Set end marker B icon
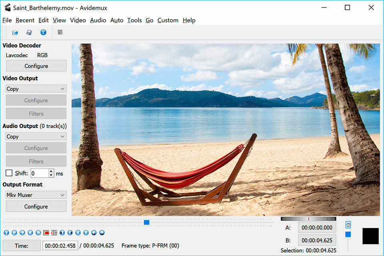The image size is (384, 256). (54, 232)
